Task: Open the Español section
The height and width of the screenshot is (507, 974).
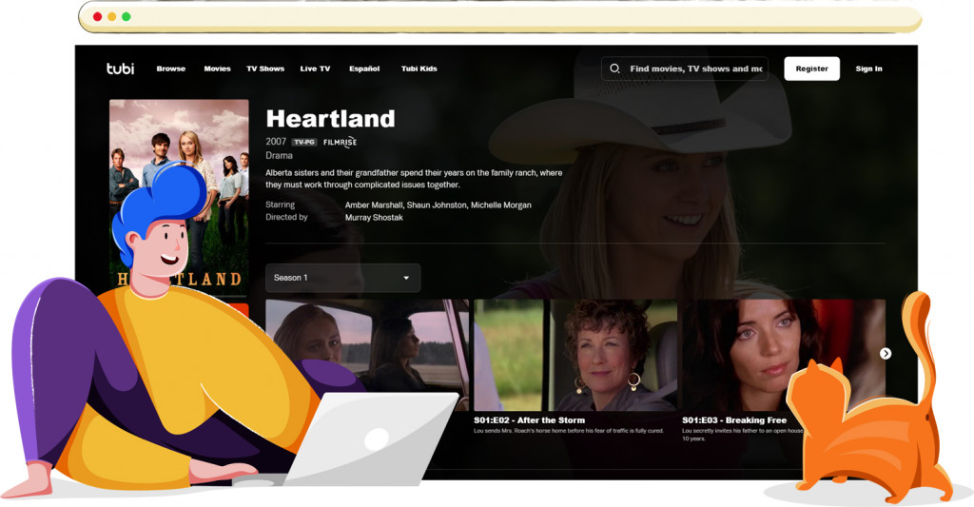Action: (364, 69)
